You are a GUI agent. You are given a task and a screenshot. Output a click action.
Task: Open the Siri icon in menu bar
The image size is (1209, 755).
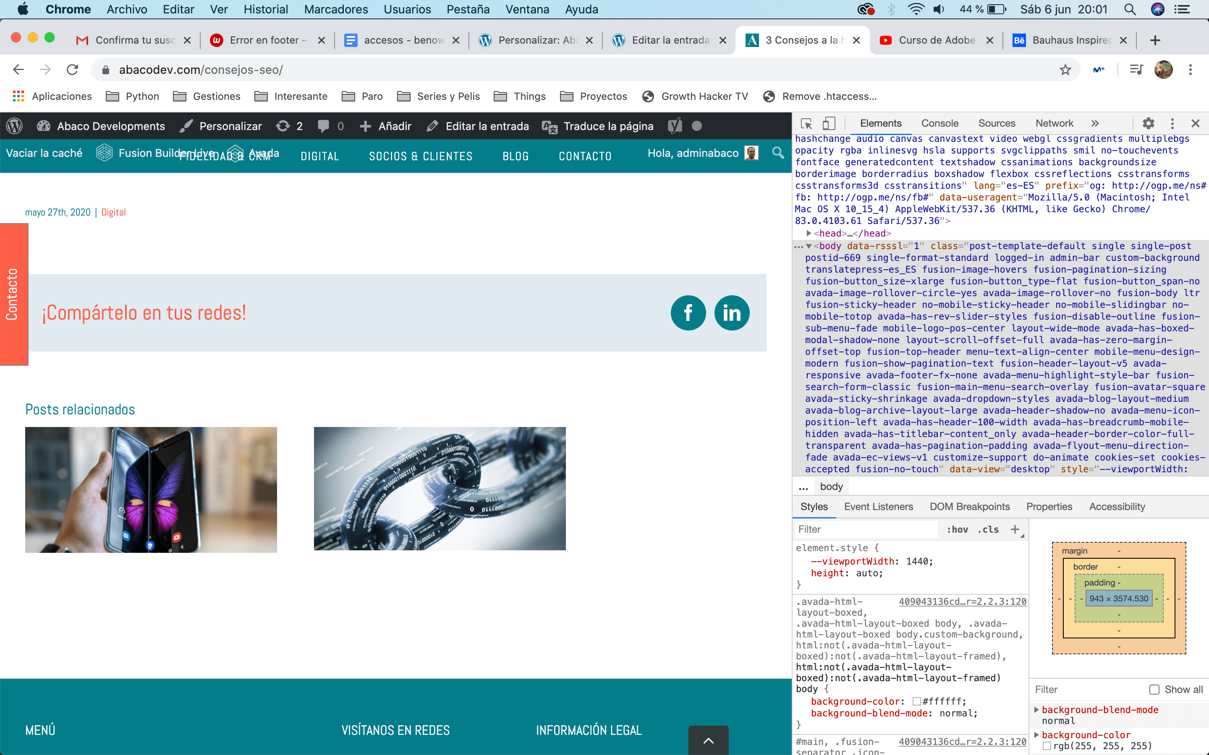pos(1157,10)
